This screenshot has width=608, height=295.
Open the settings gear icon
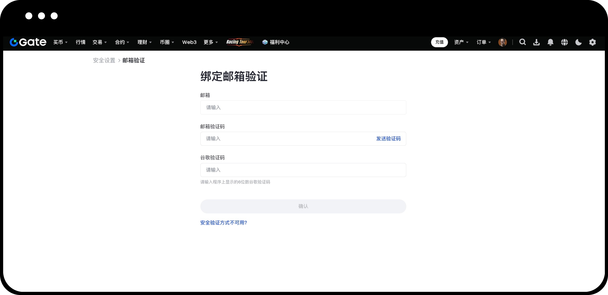592,42
